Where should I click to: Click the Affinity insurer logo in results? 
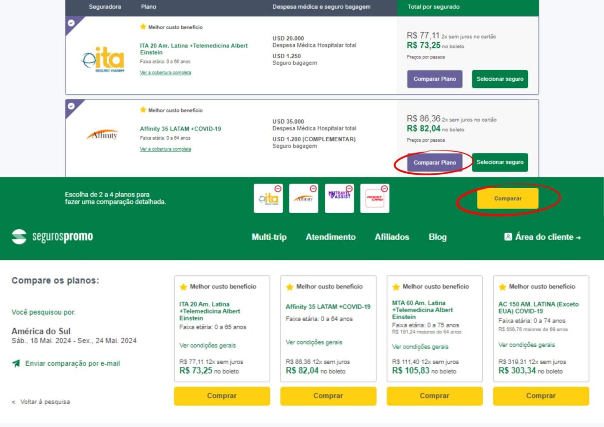103,135
